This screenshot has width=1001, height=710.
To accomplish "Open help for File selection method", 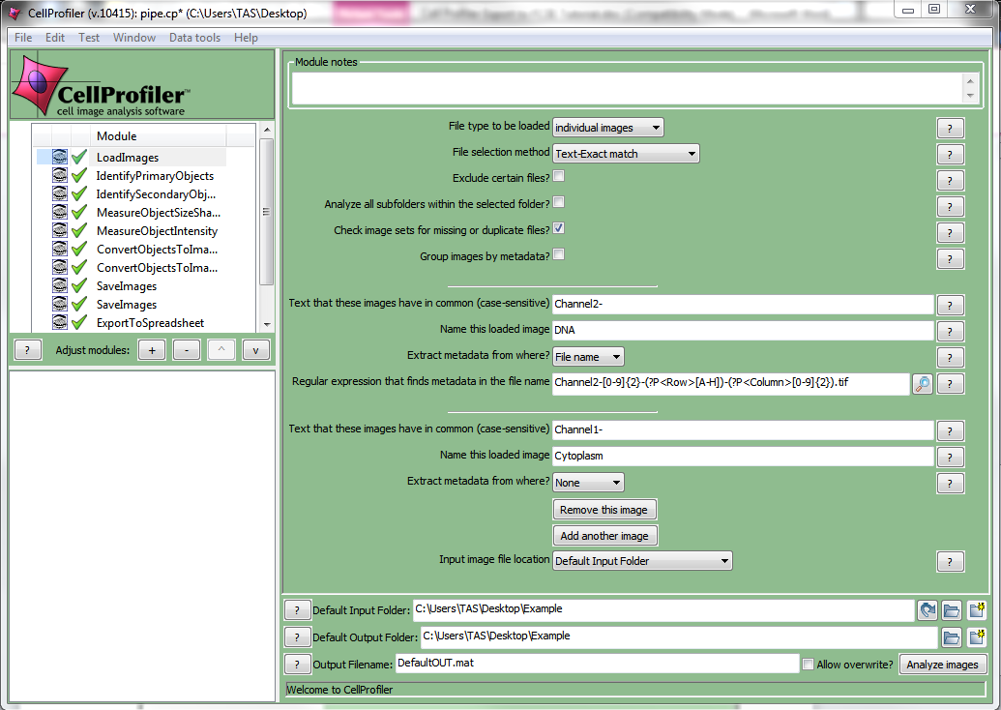I will click(x=950, y=155).
